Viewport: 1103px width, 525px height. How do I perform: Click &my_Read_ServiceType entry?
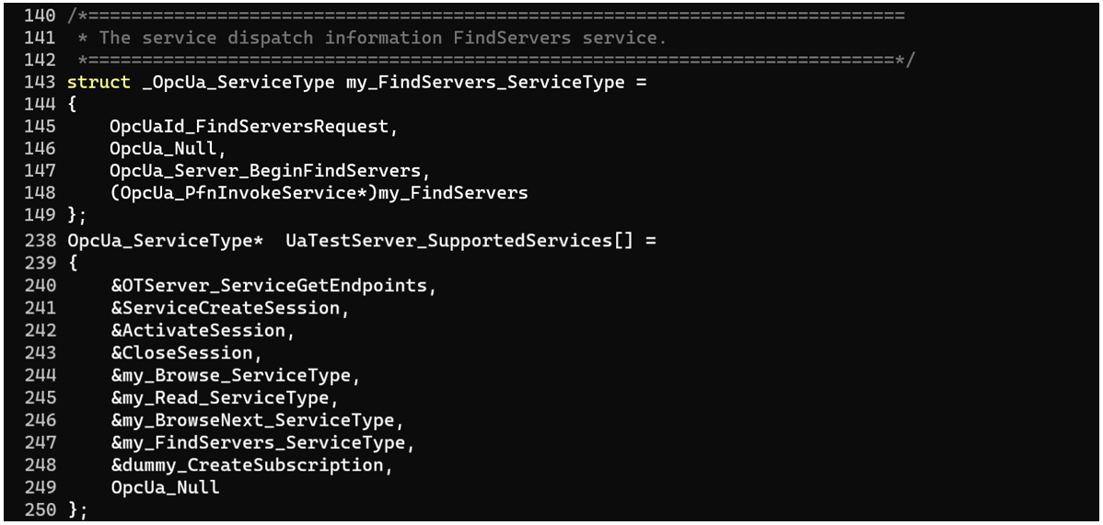[220, 398]
